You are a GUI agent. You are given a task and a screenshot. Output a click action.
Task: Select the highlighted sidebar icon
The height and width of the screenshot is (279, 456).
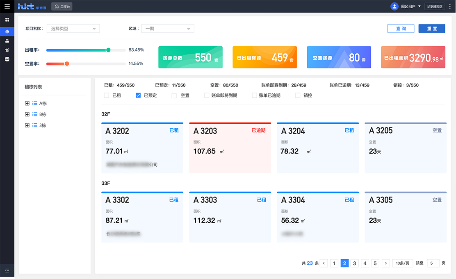[7, 32]
